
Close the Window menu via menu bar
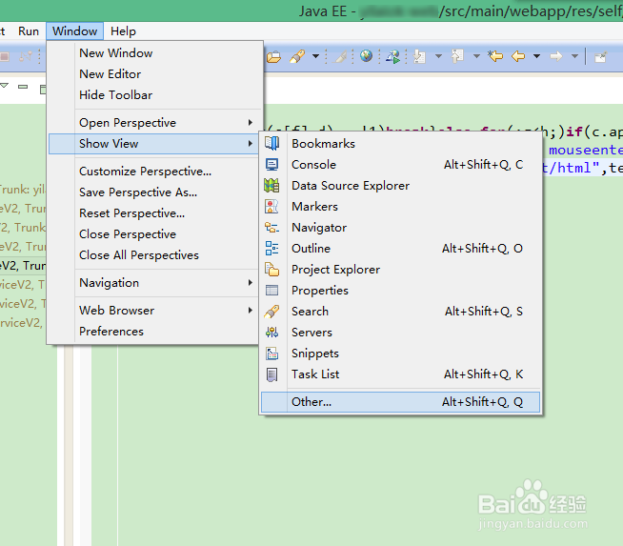click(74, 31)
